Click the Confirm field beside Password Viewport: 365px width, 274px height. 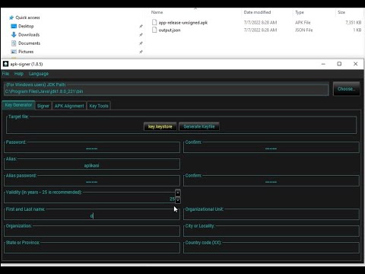(271, 148)
